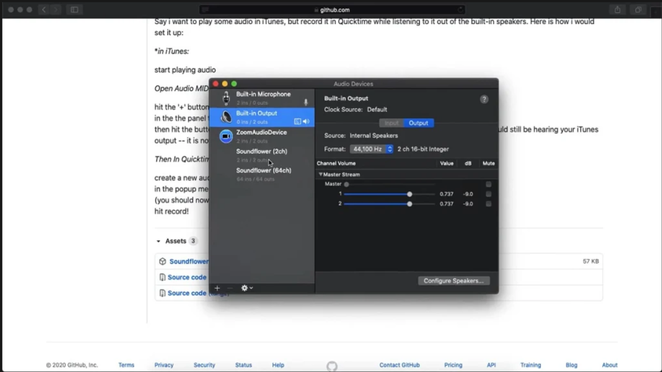This screenshot has width=662, height=372.
Task: Open the Soundflower asset download link
Action: pos(189,261)
